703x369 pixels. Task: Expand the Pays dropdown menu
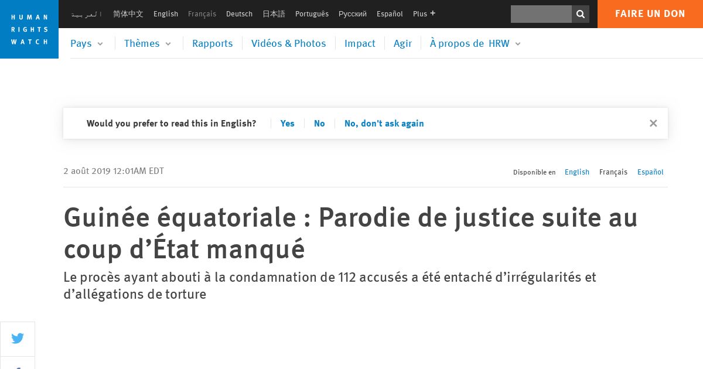click(x=87, y=43)
